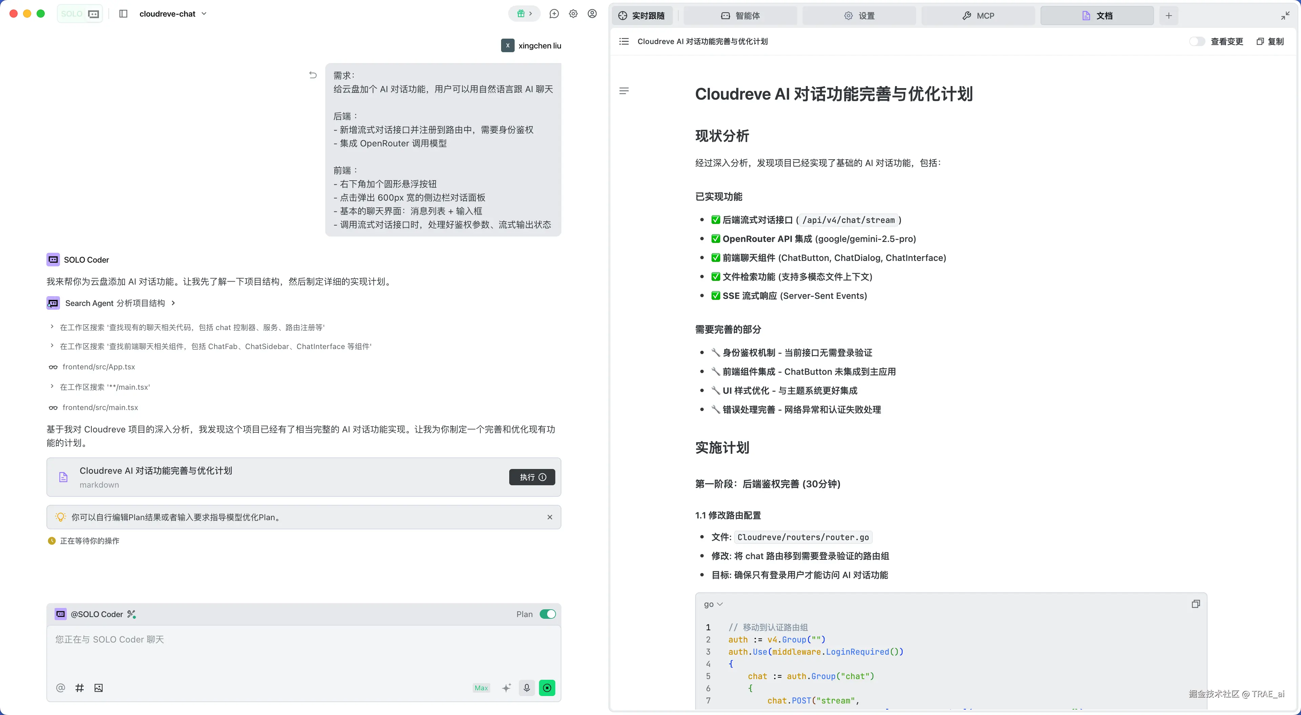The image size is (1301, 715).
Task: Toggle the sidebar panel layout icon
Action: coord(123,14)
